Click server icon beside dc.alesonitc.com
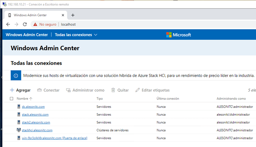This screenshot has height=147, width=256. (x=19, y=107)
